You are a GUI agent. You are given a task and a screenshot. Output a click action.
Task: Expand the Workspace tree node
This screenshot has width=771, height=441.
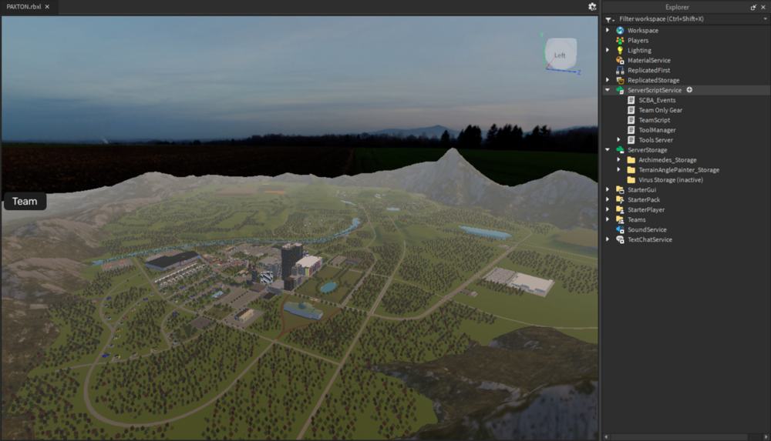click(x=608, y=31)
